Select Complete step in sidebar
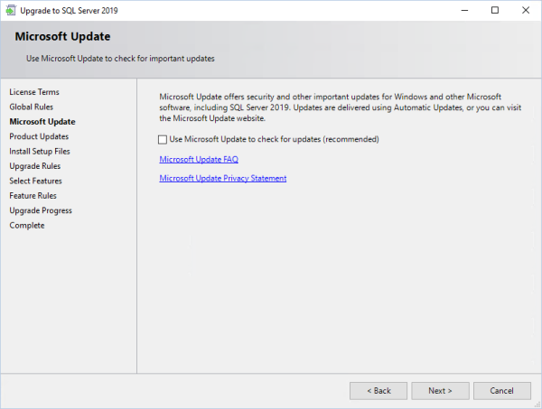 tap(27, 226)
